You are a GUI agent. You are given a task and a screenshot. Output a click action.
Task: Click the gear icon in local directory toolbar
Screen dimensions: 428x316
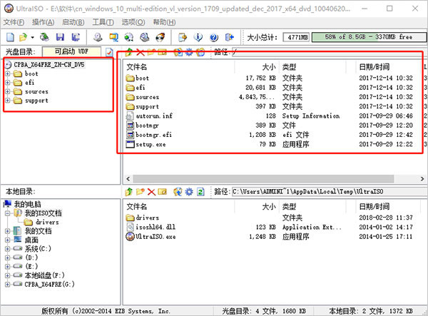pos(189,192)
